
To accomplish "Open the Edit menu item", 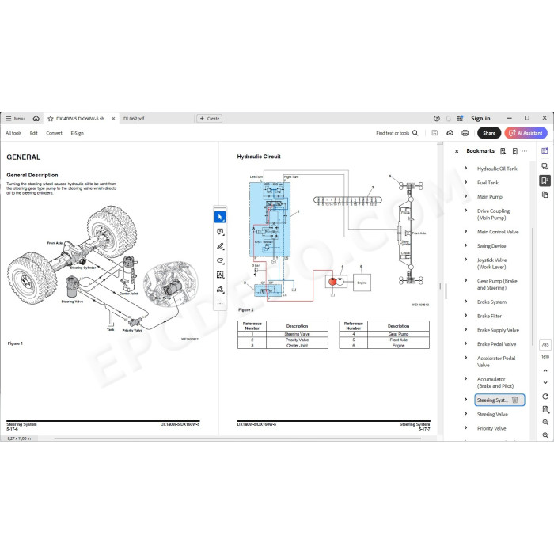I will [33, 133].
